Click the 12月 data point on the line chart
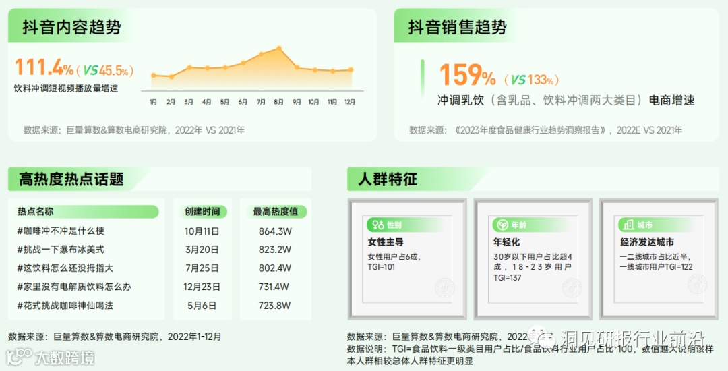This screenshot has height=371, width=728. pyautogui.click(x=351, y=69)
